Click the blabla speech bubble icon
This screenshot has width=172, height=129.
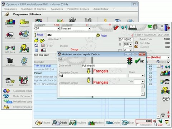coord(166,99)
